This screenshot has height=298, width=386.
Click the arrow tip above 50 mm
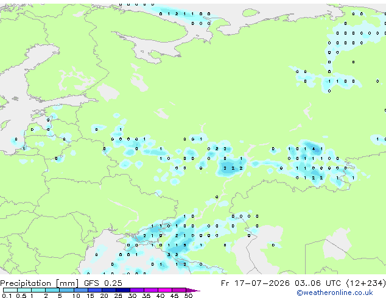[193, 290]
